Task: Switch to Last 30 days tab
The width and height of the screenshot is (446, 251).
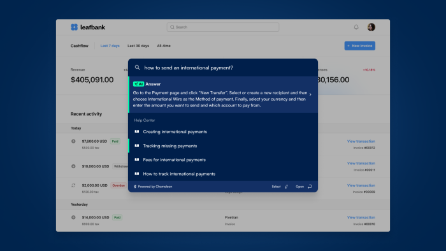Action: click(138, 46)
